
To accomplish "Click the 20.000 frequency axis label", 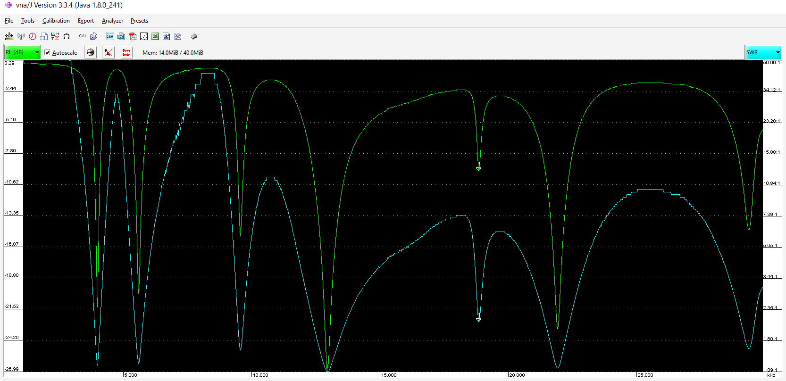I will (x=517, y=375).
